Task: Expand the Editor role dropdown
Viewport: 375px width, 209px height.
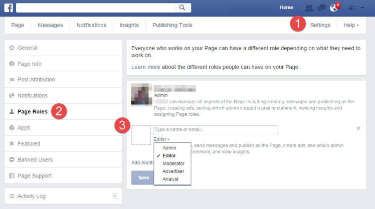Action: click(x=161, y=139)
